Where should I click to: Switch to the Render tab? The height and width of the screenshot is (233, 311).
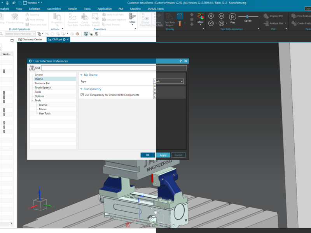tap(72, 9)
